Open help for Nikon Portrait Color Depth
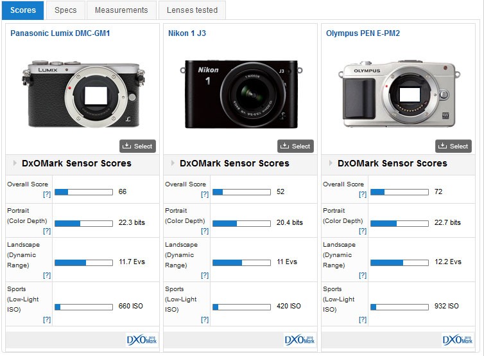 (205, 231)
